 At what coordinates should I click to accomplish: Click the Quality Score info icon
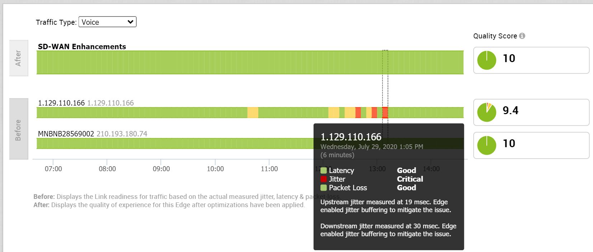click(x=522, y=36)
